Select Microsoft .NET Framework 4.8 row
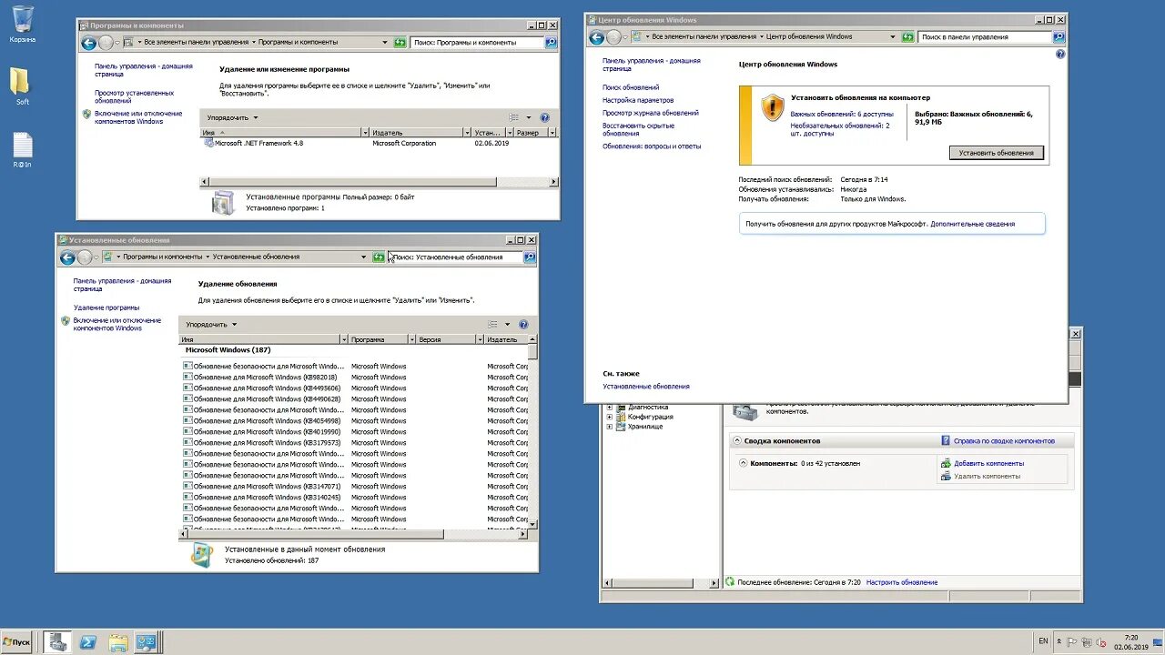Viewport: 1165px width, 655px height. (379, 143)
